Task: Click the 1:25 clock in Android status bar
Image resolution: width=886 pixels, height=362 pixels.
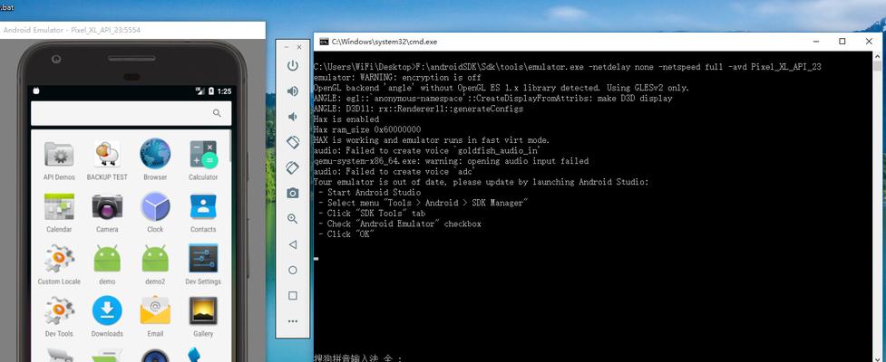Action: pos(224,90)
